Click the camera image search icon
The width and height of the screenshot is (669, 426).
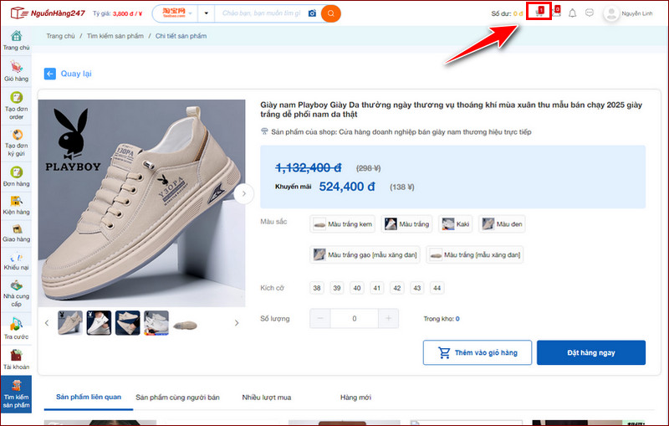coord(312,13)
